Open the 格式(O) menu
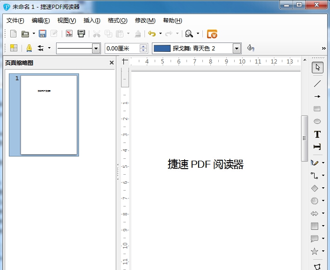 (117, 21)
